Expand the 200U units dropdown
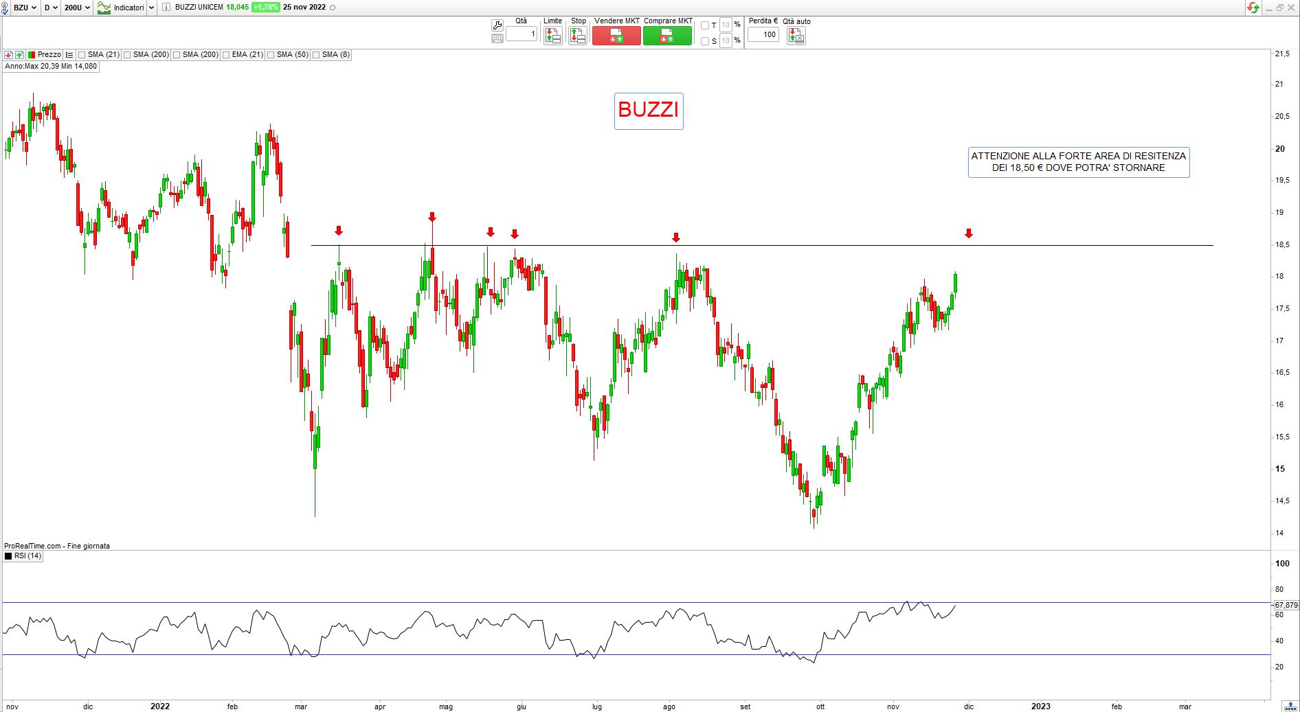 click(77, 8)
